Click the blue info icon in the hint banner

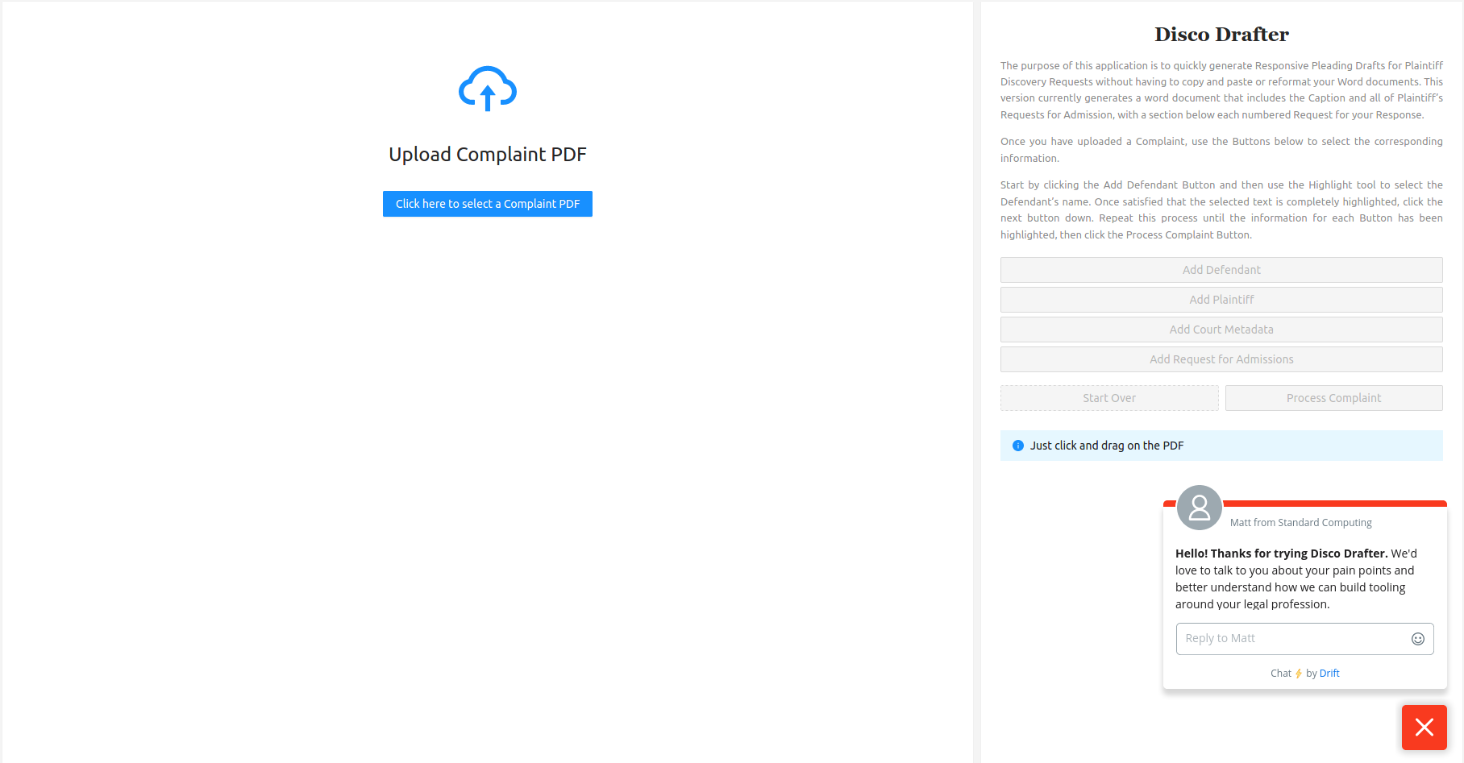[x=1017, y=446]
